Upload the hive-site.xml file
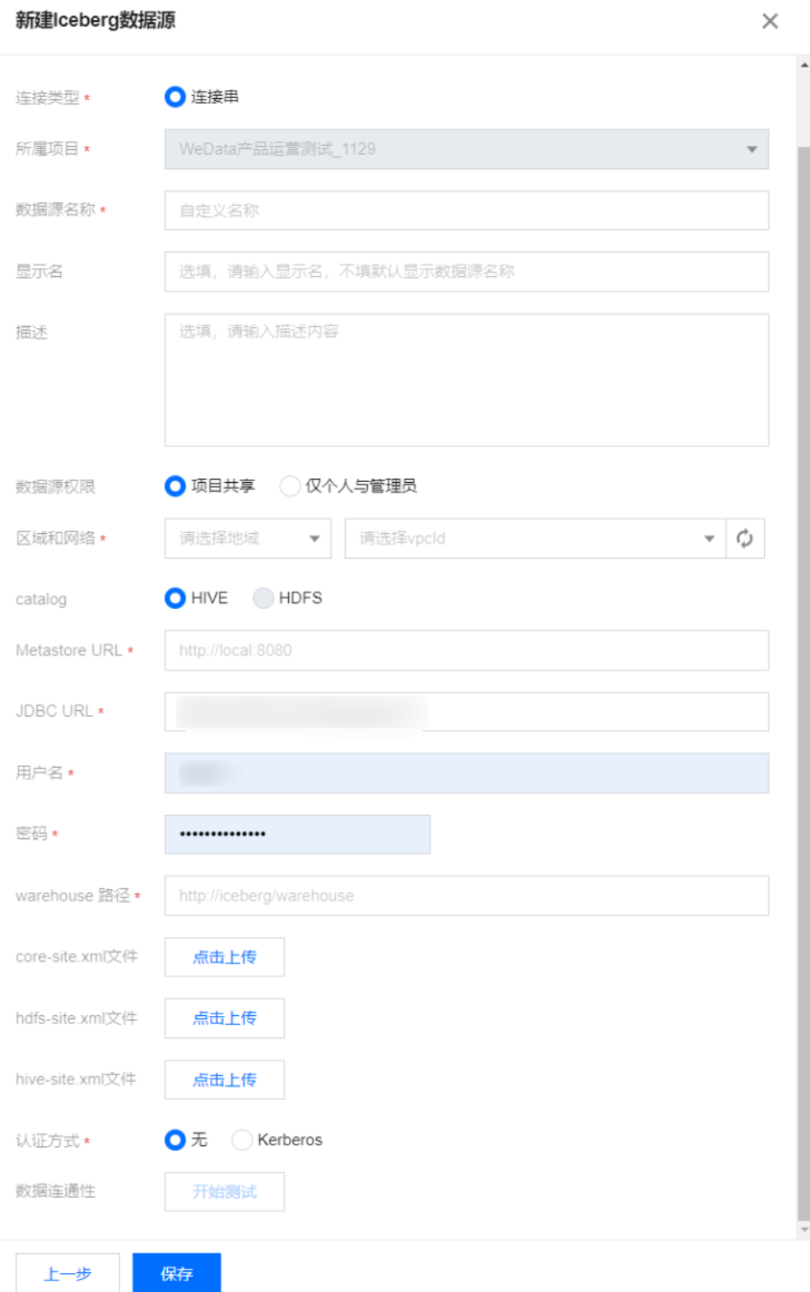Screen dimensions: 810x1292 click(x=225, y=1079)
